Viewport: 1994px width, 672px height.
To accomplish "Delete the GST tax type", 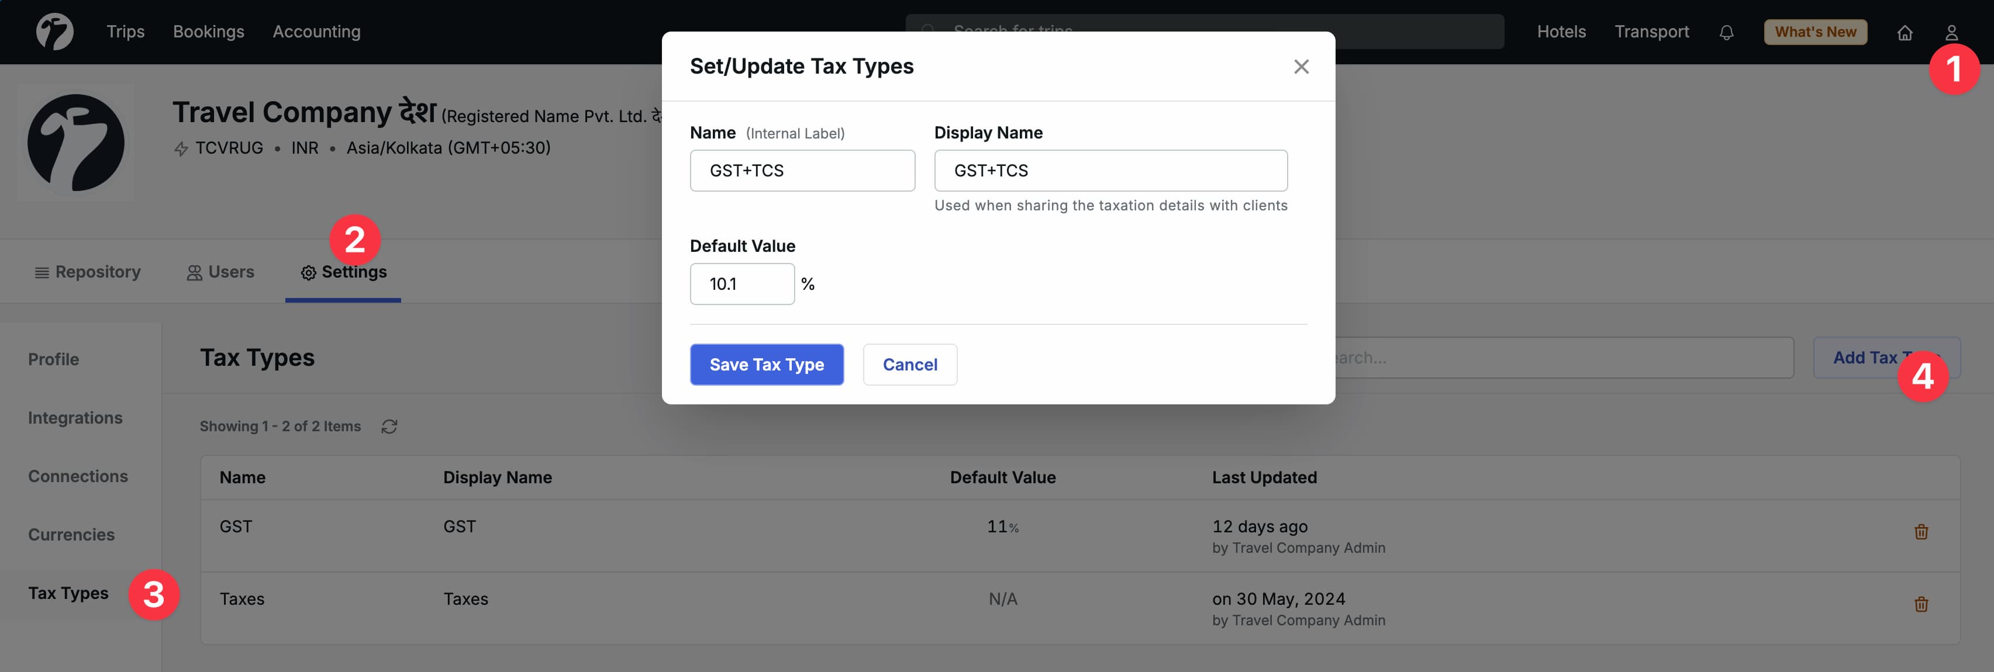I will (1921, 532).
